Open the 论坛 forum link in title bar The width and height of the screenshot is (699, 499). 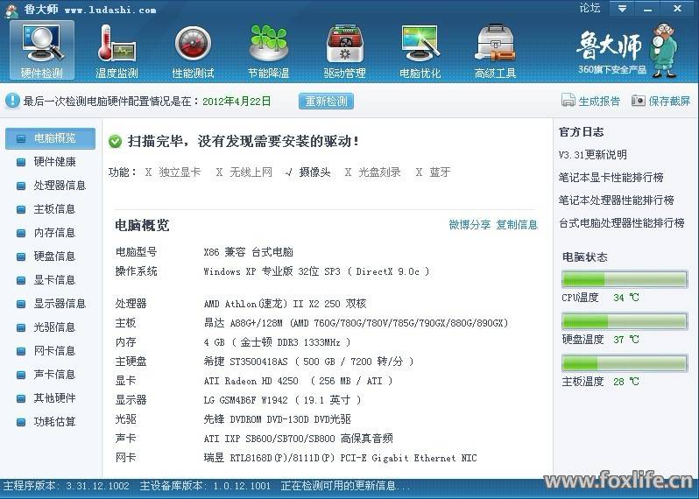pyautogui.click(x=590, y=9)
